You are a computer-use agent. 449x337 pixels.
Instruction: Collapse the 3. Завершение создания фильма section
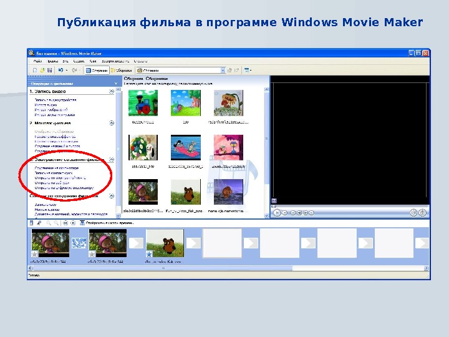pos(112,159)
